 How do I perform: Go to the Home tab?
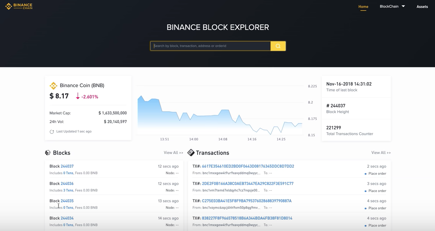pos(363,7)
